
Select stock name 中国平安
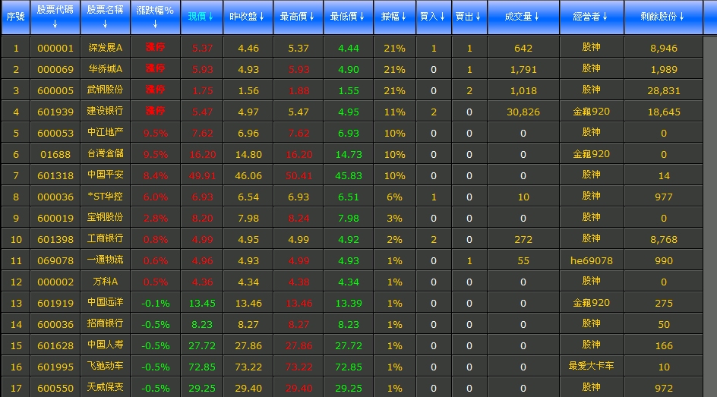pos(105,175)
